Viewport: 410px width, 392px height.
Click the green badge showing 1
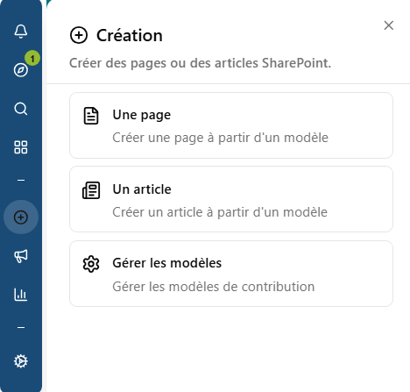32,58
